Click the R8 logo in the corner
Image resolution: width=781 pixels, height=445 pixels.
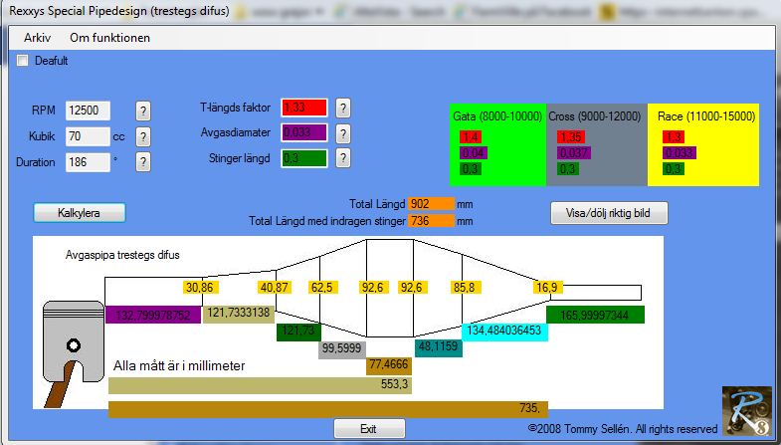point(747,411)
